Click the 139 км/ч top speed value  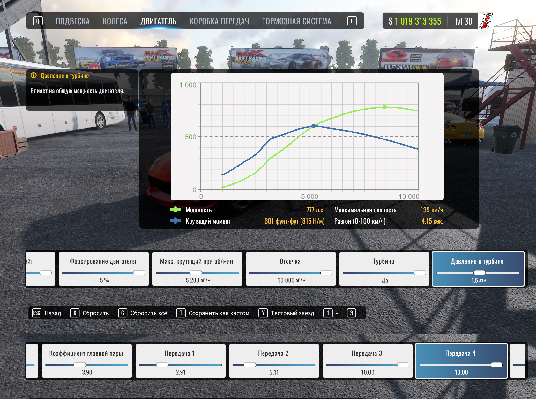tap(432, 210)
